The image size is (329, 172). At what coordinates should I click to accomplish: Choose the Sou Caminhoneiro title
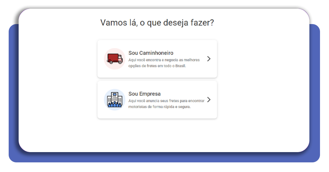click(151, 53)
